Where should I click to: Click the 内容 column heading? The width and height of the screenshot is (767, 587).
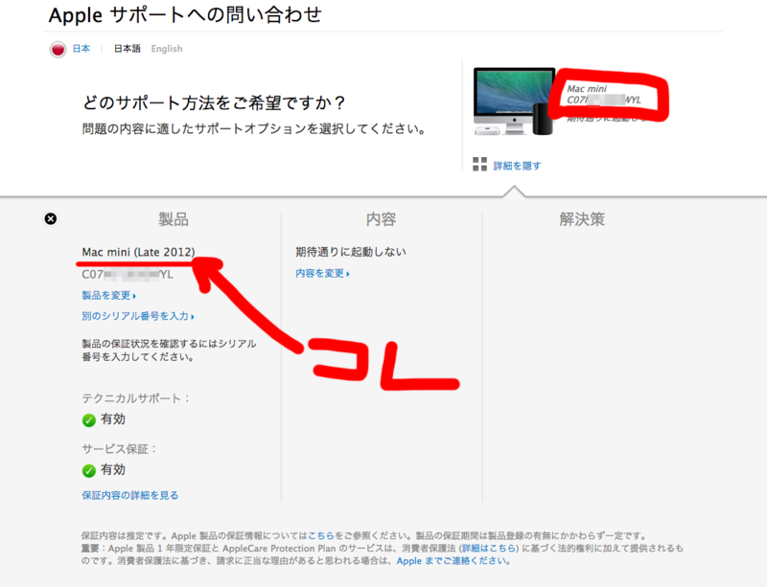point(381,219)
